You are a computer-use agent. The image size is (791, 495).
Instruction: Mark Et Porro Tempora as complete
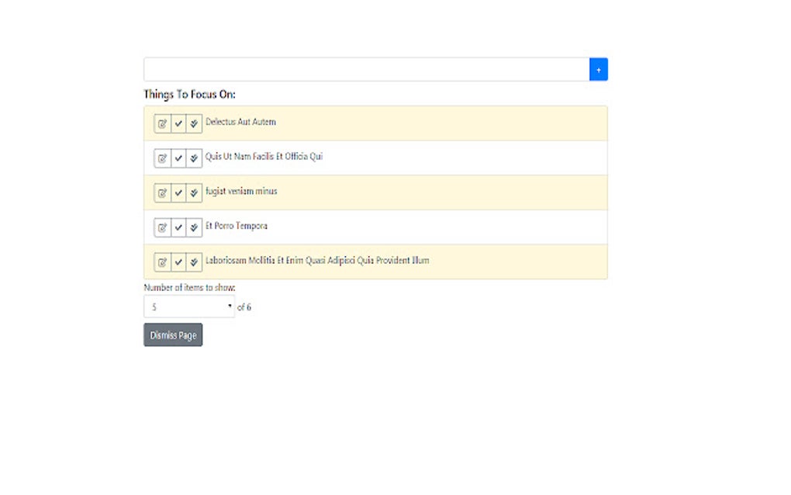click(178, 227)
